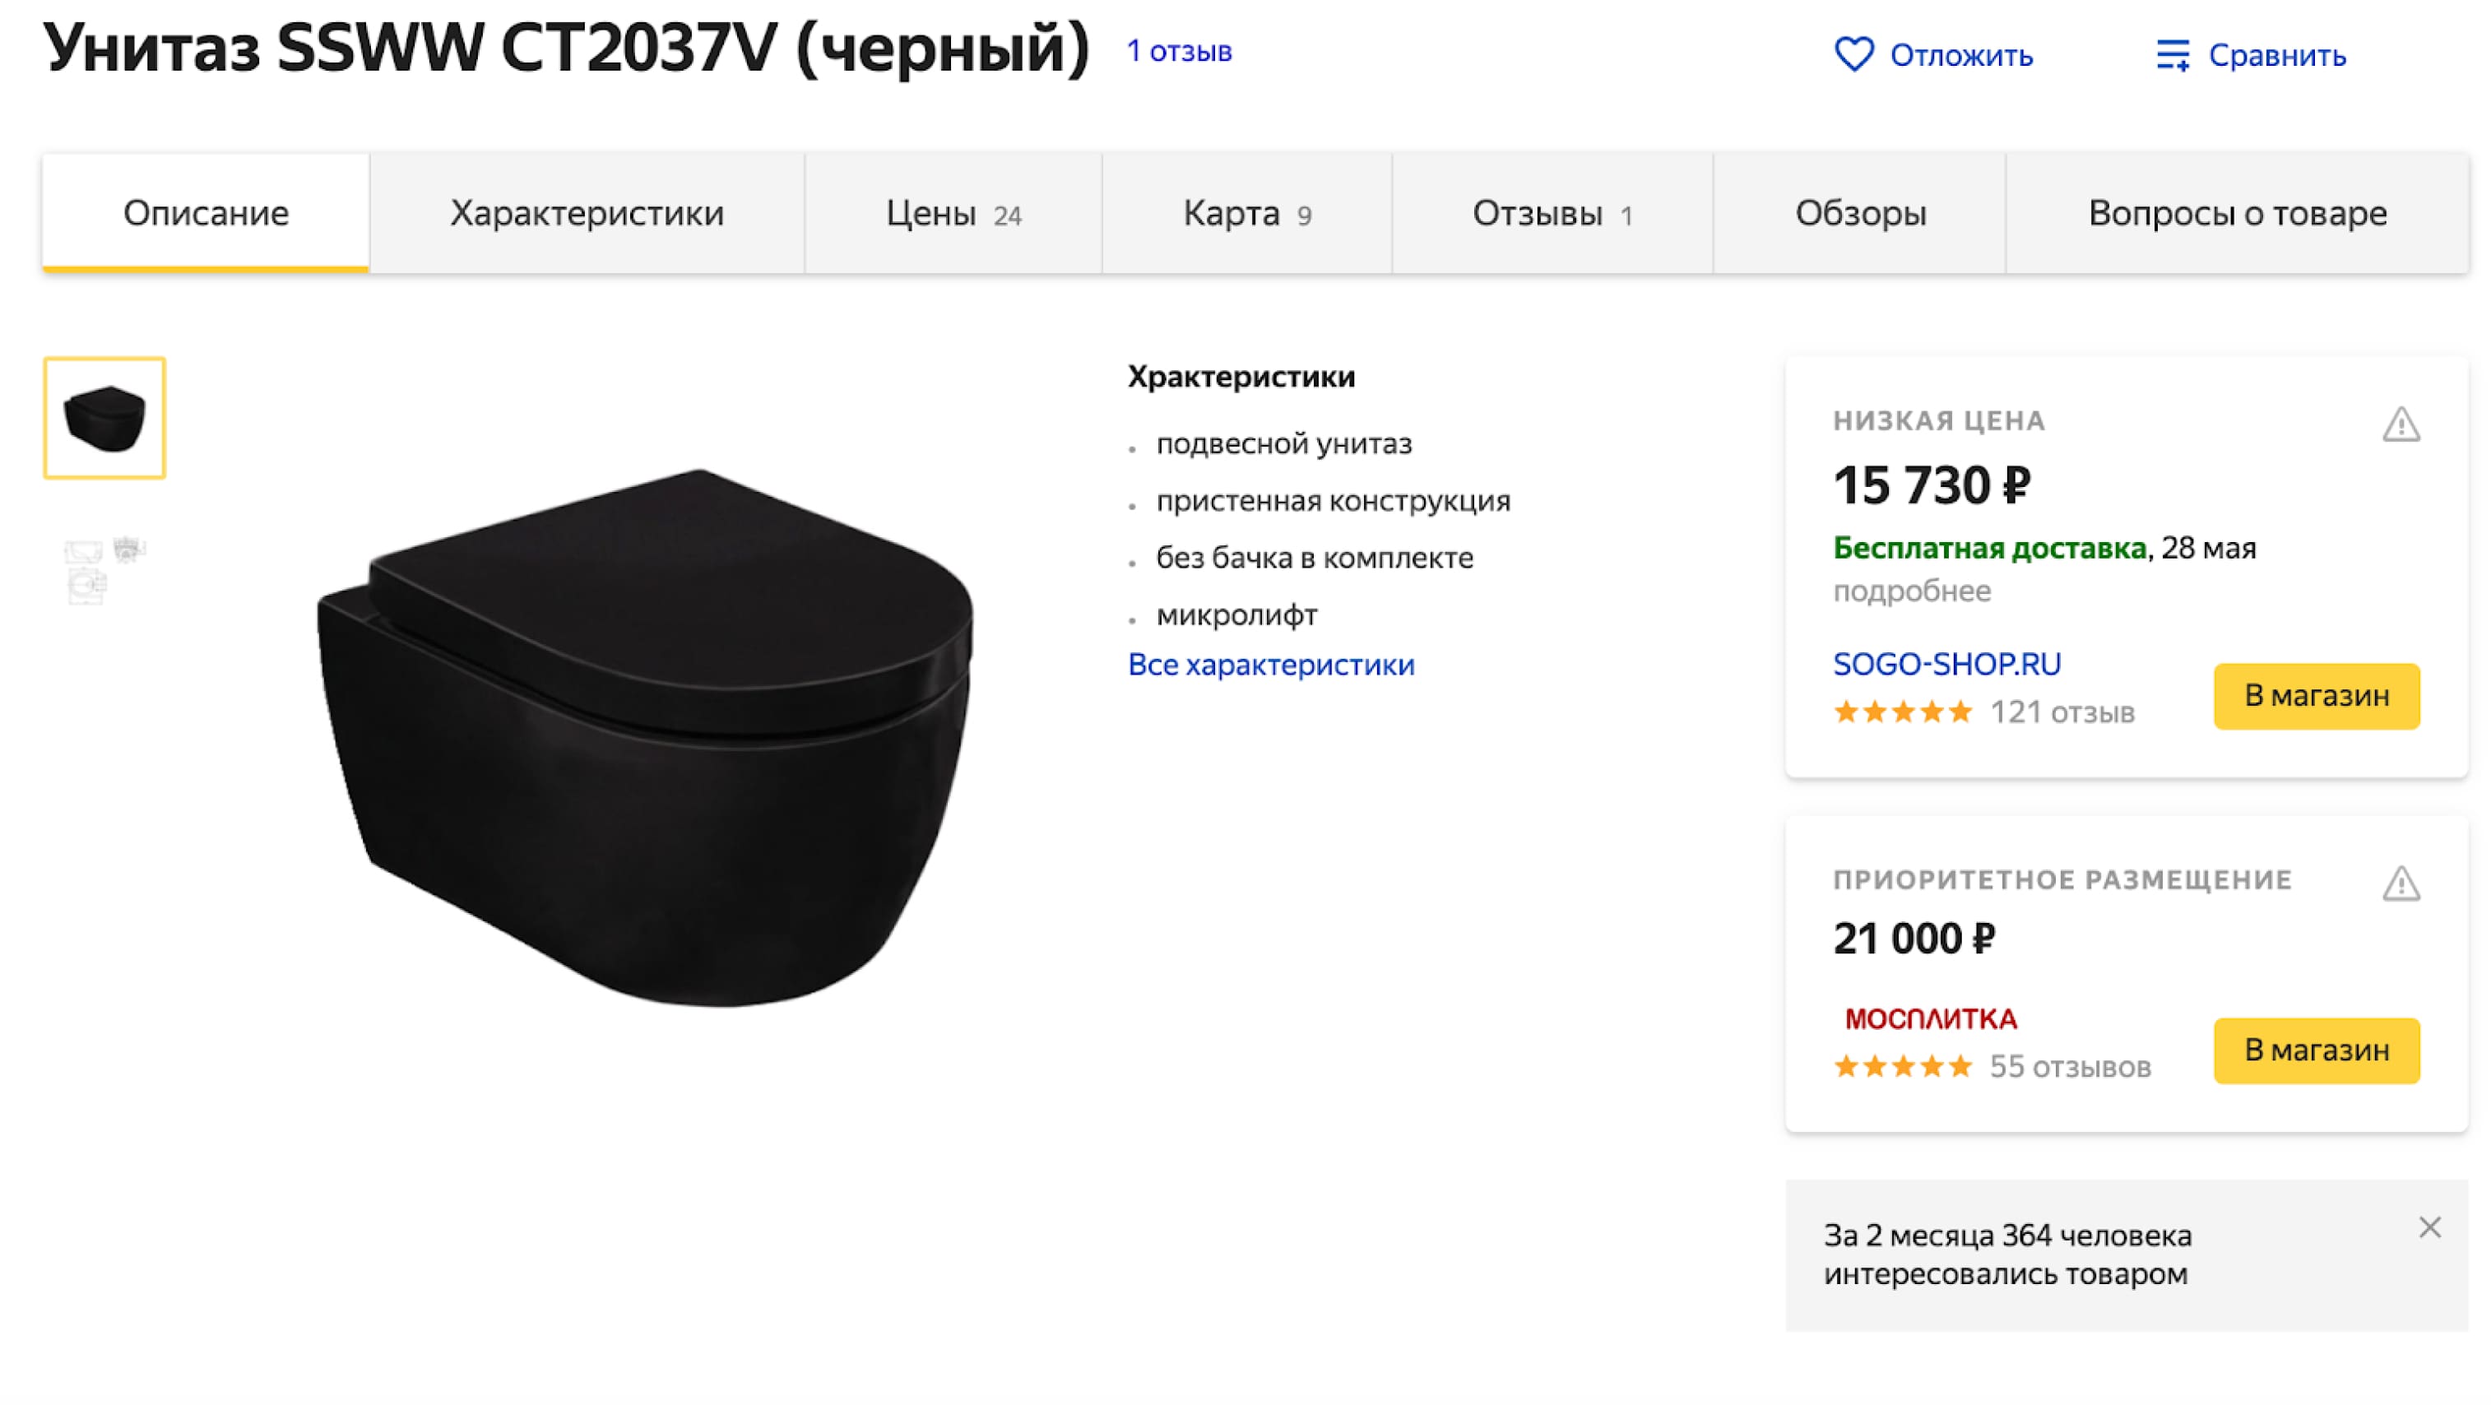Open the Обзоры tab
The image size is (2491, 1405).
click(x=1859, y=213)
